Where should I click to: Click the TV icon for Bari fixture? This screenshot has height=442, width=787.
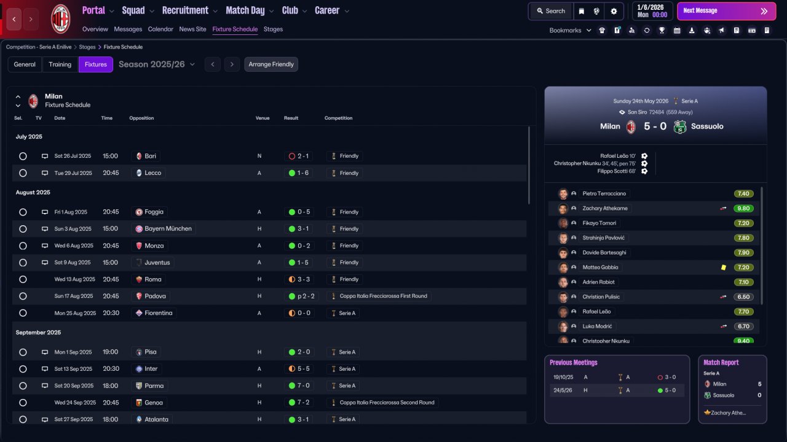(x=45, y=156)
